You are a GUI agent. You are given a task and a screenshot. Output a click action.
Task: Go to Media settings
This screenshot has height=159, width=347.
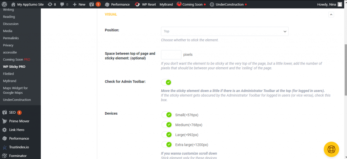pos(7,31)
